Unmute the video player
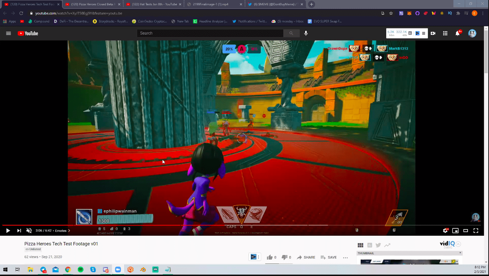The height and width of the screenshot is (276, 489). click(x=29, y=230)
